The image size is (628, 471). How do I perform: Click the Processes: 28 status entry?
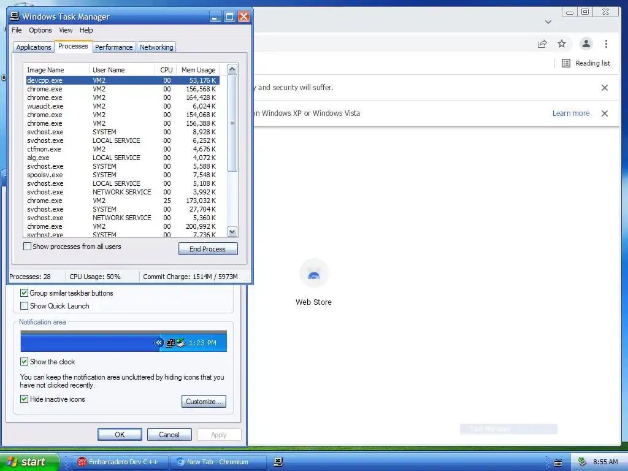coord(30,277)
